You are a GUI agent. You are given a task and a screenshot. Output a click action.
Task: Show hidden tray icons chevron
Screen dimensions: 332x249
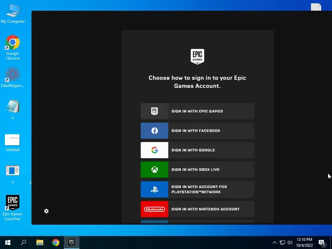274,243
